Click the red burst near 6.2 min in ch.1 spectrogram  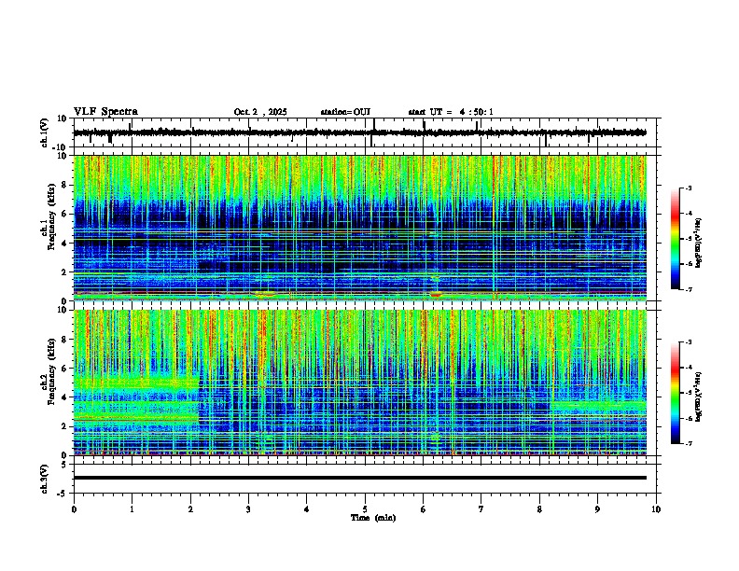437,295
